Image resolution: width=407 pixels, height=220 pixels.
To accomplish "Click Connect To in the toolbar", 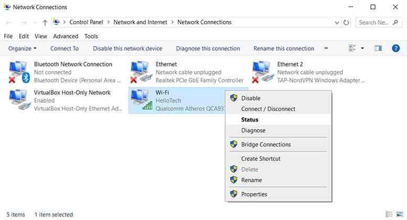I will tap(64, 49).
